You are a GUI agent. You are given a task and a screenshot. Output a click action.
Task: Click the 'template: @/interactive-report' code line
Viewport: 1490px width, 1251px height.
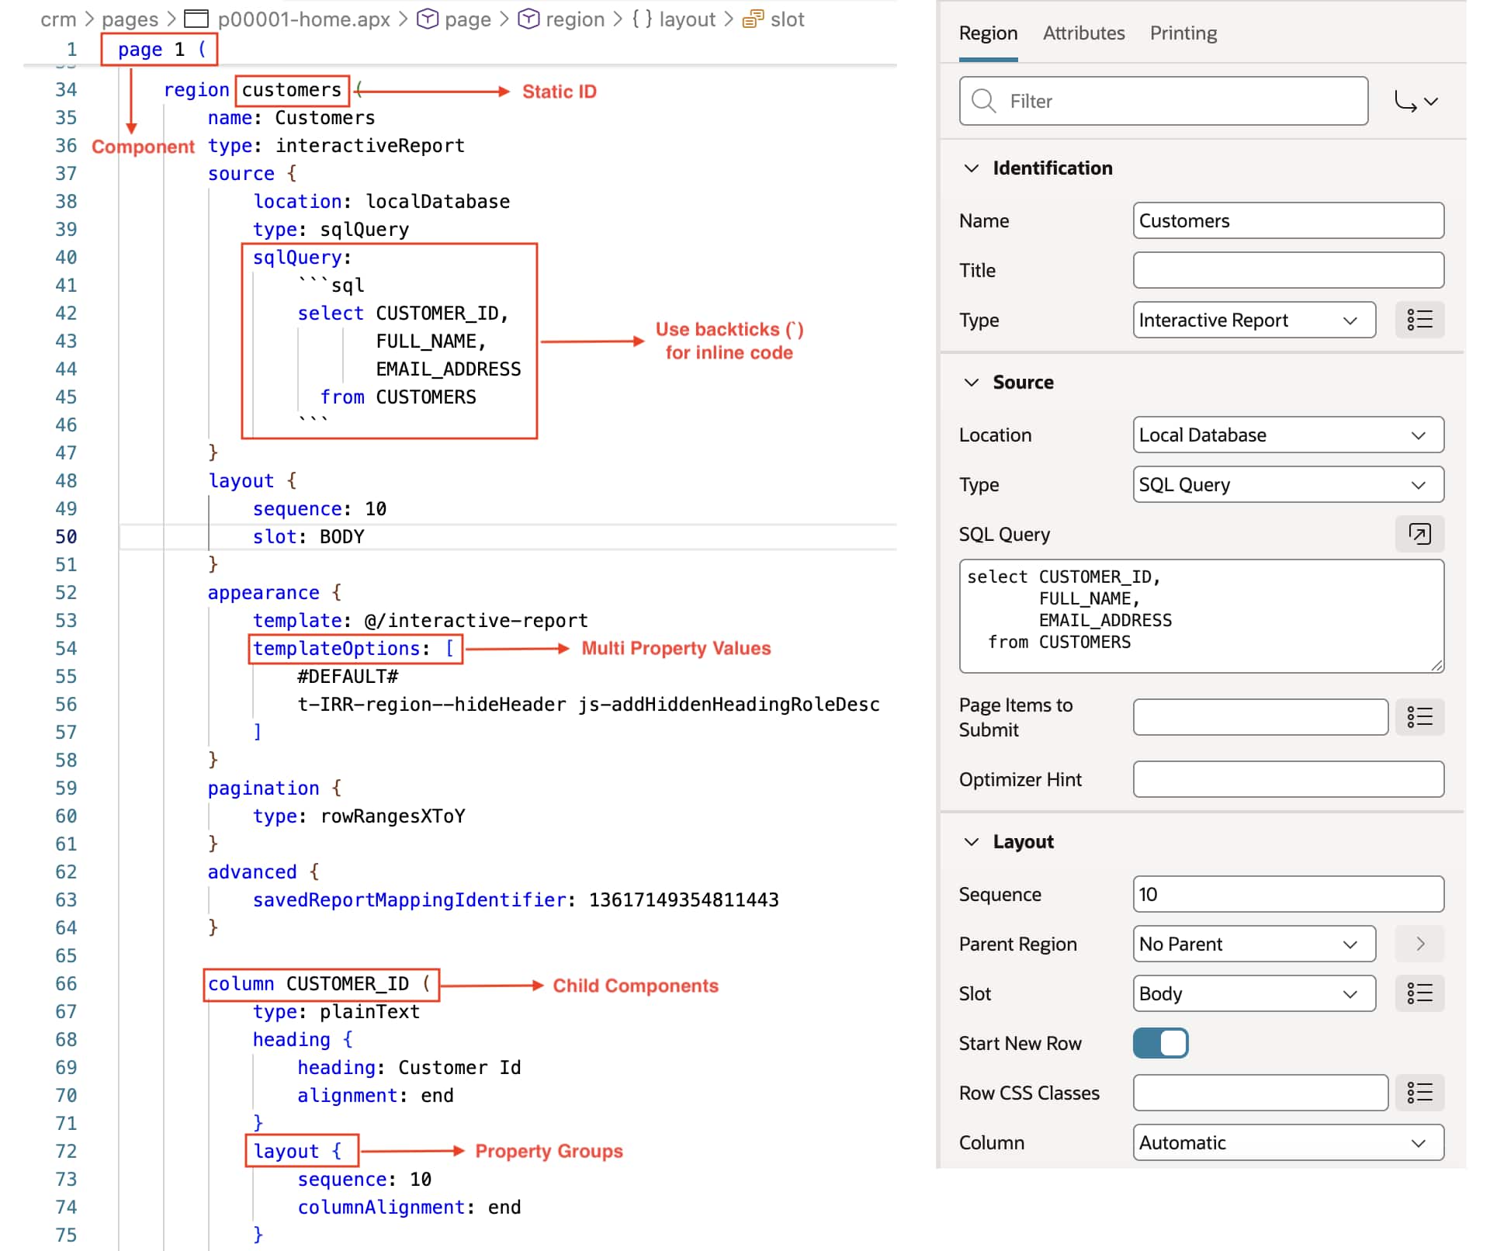(x=420, y=621)
